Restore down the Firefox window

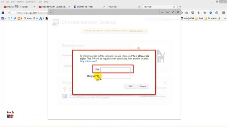pos(217,1)
